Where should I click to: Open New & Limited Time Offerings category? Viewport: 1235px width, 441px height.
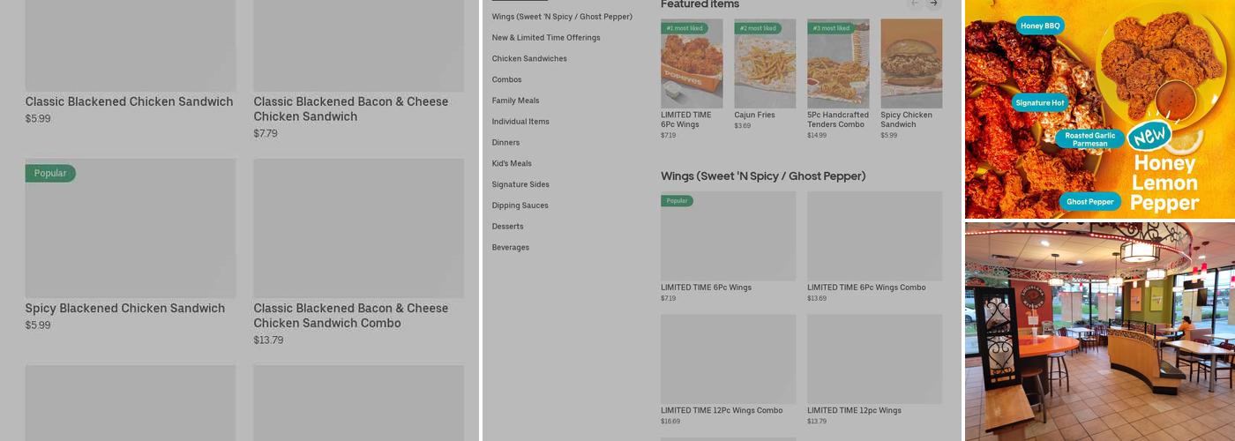pos(546,38)
